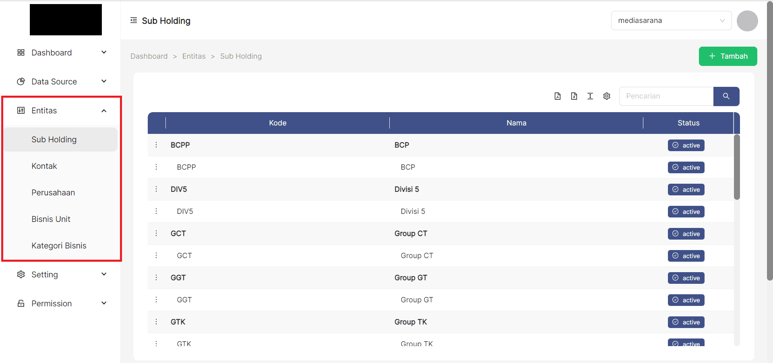The height and width of the screenshot is (363, 773).
Task: Open Perusahaan in the sidebar
Action: point(53,193)
